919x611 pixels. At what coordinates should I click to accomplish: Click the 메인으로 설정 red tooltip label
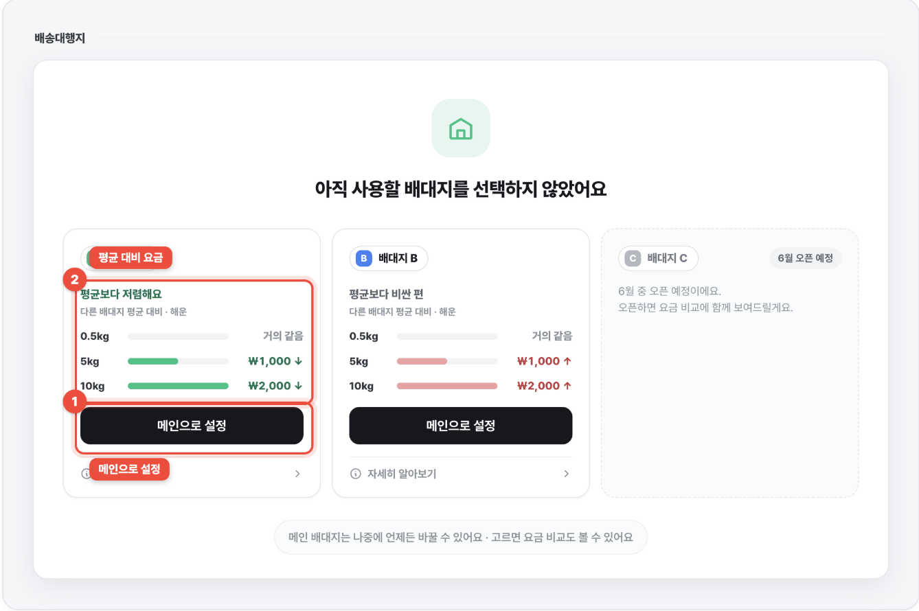(129, 470)
